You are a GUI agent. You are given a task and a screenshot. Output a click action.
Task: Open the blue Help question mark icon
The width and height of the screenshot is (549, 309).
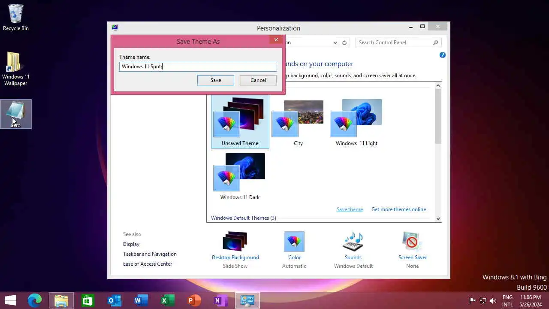pos(443,55)
